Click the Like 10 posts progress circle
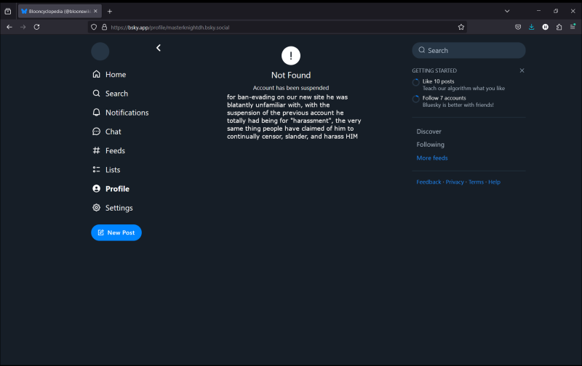Viewport: 582px width, 366px height. click(415, 82)
